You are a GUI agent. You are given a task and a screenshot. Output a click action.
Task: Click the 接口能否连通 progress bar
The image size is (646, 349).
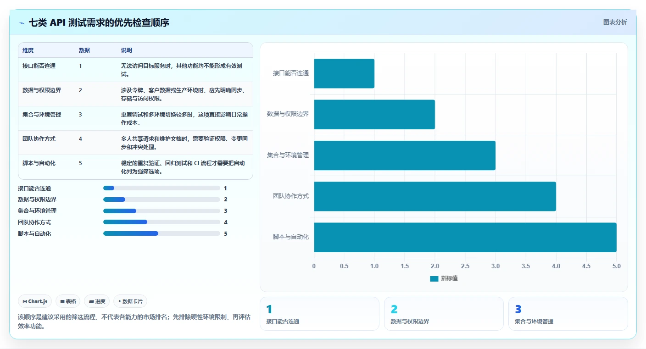coord(161,188)
